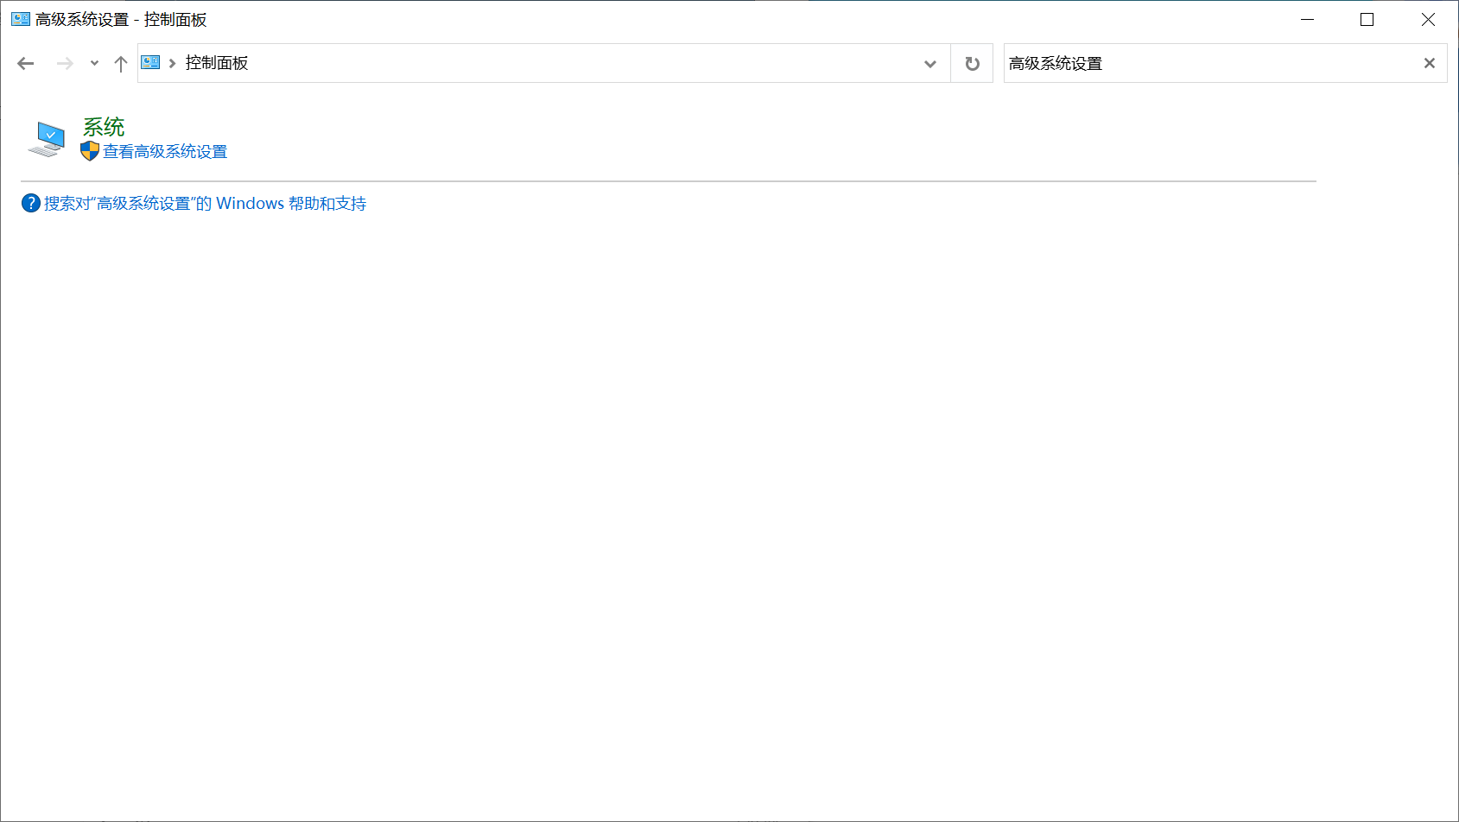Screen dimensions: 1459x822
Task: Expand the chevron before 控制面板 in the address bar
Action: (173, 63)
